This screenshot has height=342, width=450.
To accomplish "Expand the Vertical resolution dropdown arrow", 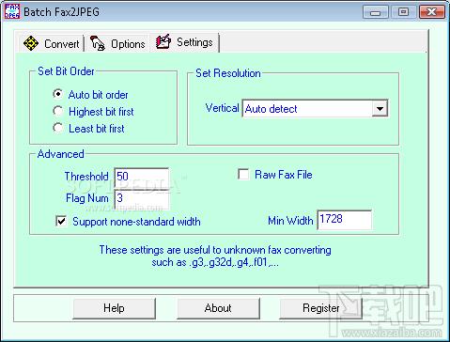I will click(x=380, y=109).
